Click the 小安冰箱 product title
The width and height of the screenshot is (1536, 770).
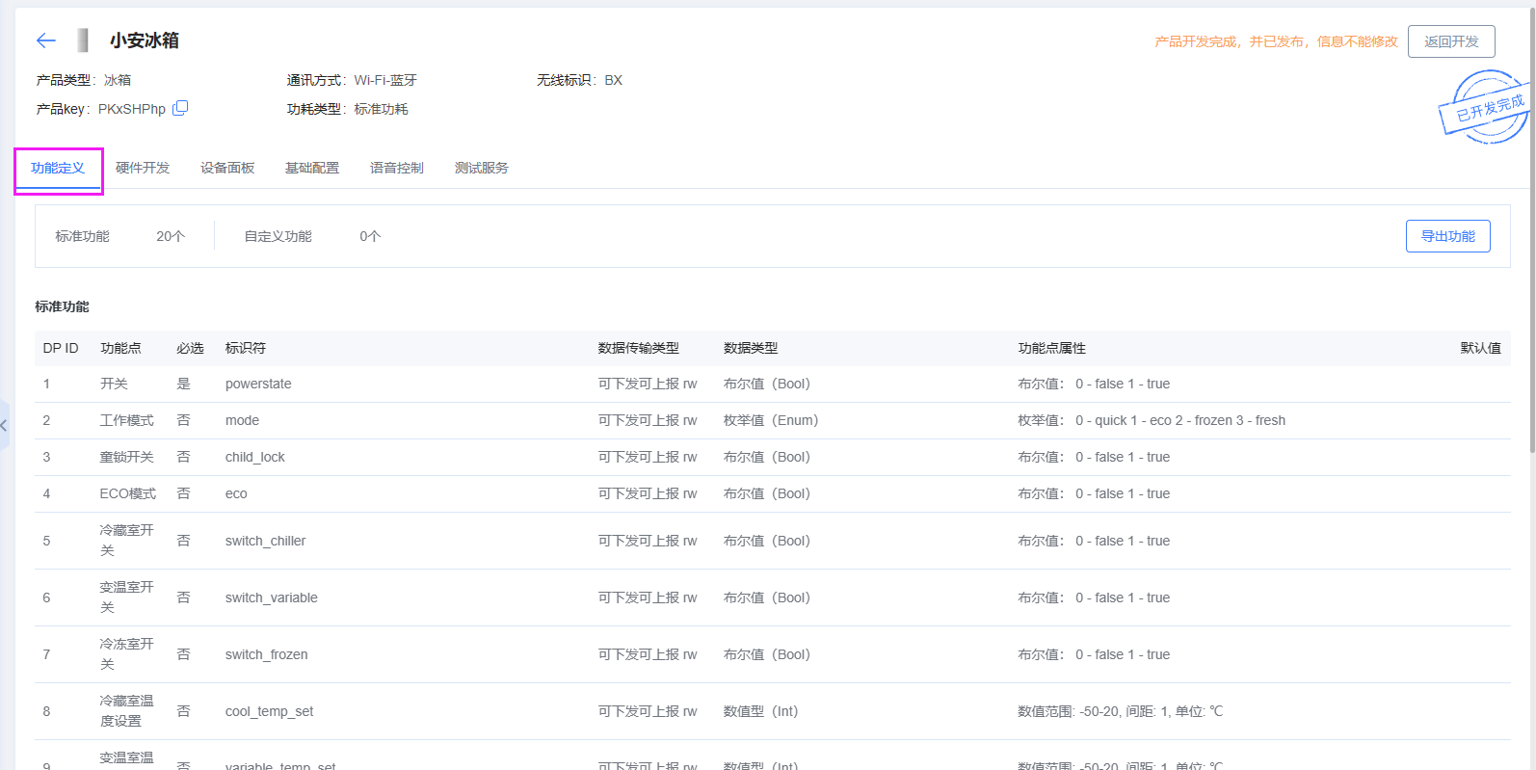tap(145, 40)
